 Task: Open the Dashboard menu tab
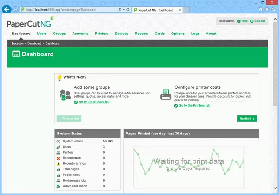tap(21, 34)
